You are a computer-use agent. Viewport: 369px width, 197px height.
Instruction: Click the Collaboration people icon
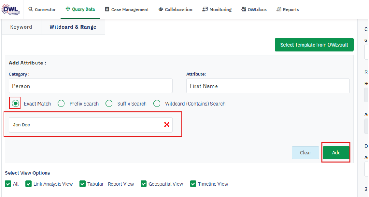click(x=161, y=9)
